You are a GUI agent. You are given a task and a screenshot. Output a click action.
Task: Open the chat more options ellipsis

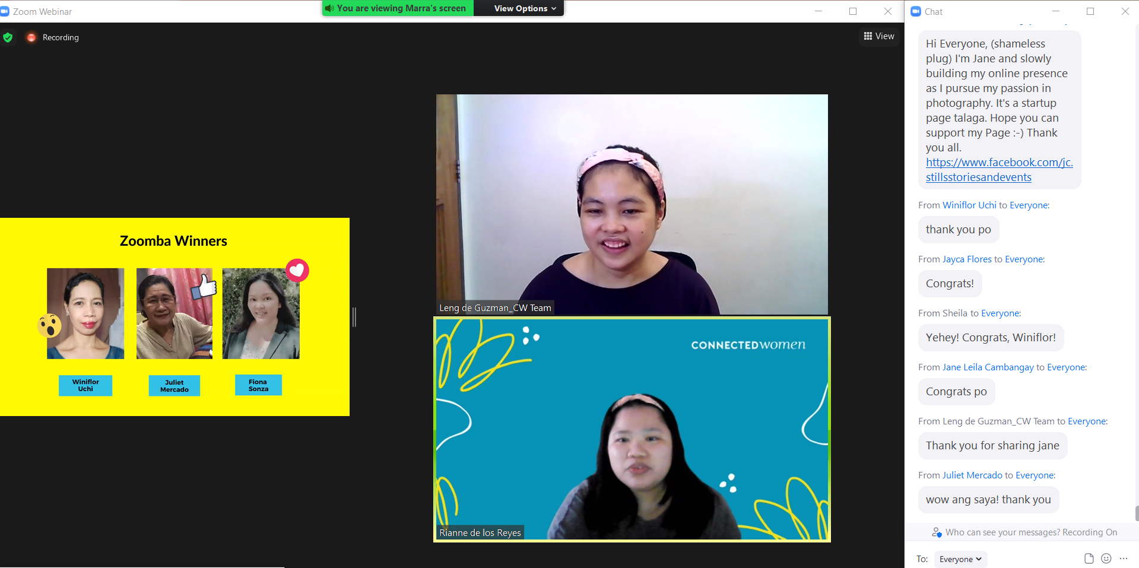pos(1124,559)
